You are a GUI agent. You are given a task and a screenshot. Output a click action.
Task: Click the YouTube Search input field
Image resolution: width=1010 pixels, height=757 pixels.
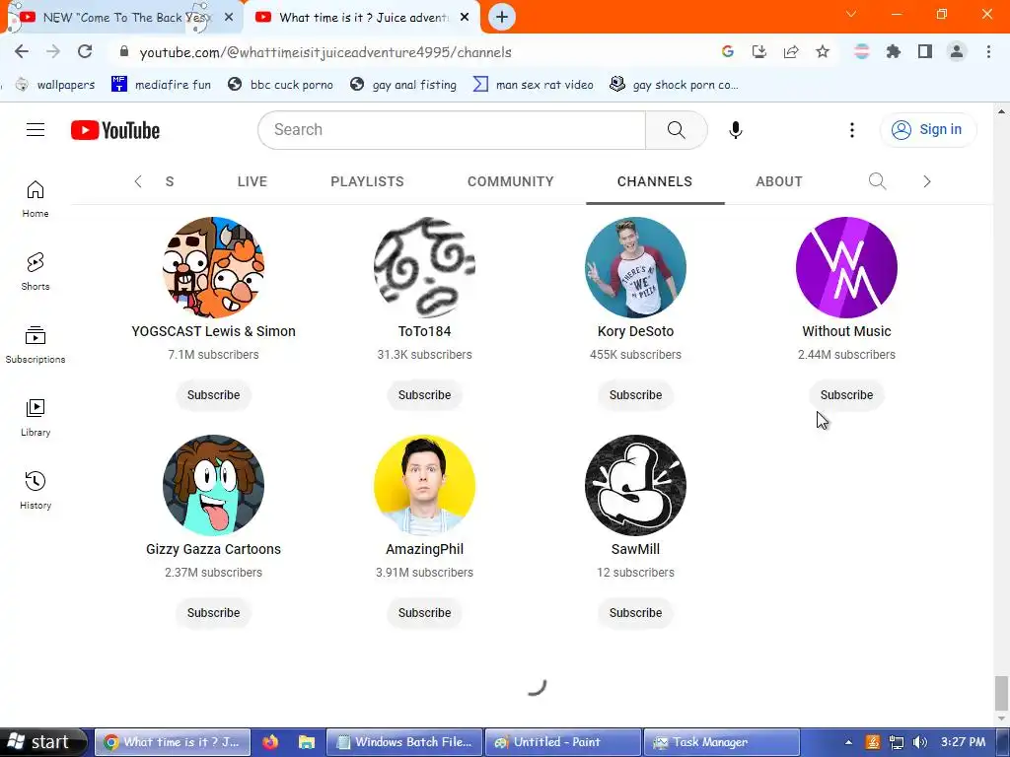pos(452,129)
